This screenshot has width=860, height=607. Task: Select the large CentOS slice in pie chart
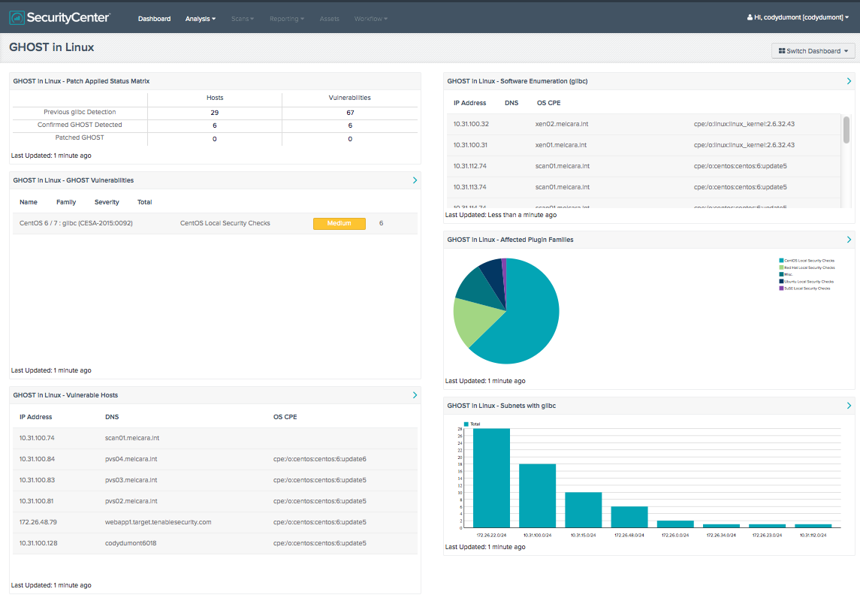[527, 318]
